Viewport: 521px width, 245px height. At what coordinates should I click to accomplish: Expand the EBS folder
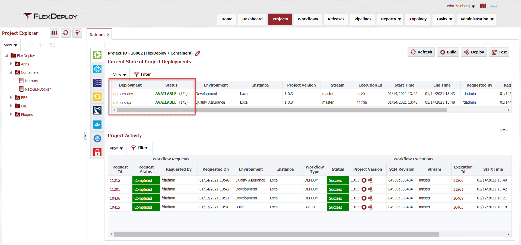tap(11, 97)
